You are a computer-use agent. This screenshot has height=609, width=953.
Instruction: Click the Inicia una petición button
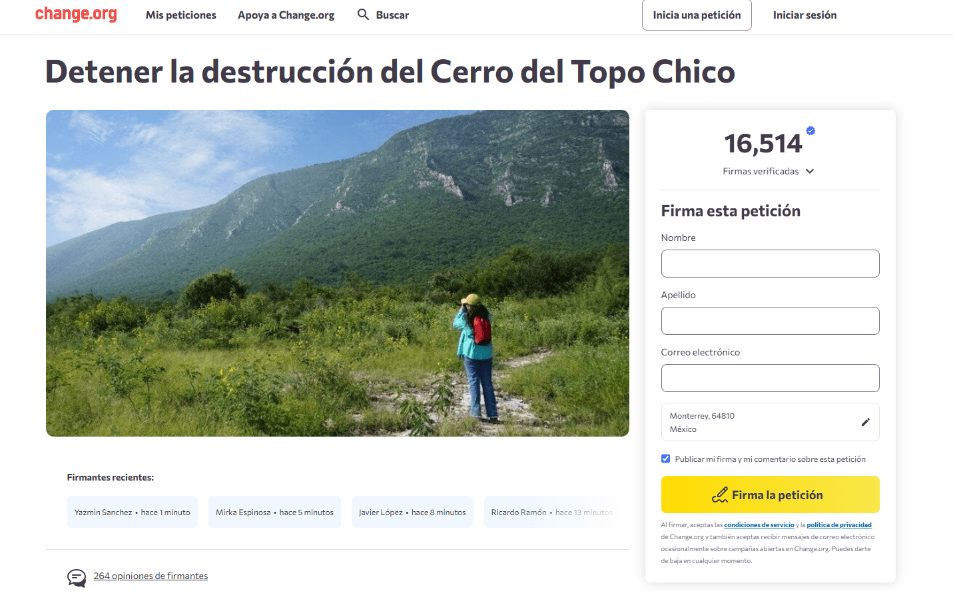pyautogui.click(x=697, y=15)
